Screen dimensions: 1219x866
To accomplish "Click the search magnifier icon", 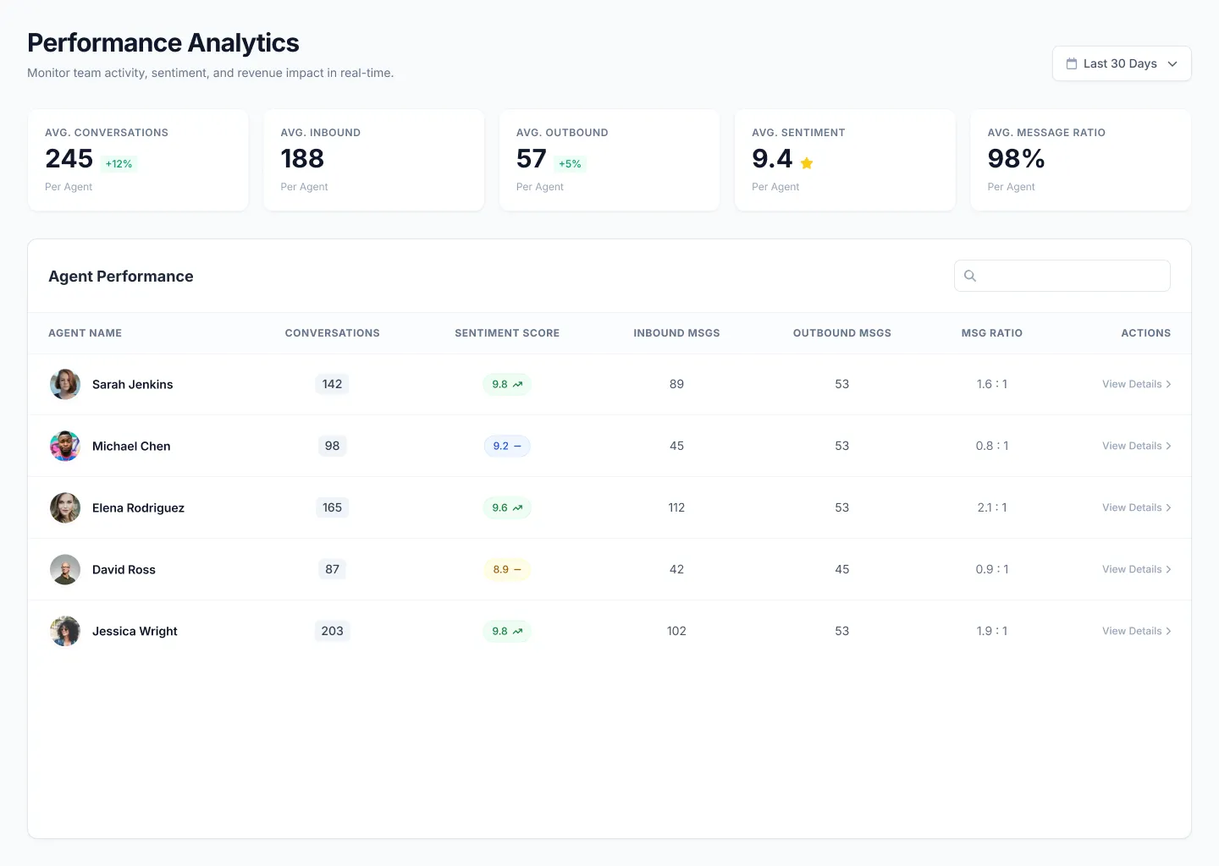I will click(969, 275).
